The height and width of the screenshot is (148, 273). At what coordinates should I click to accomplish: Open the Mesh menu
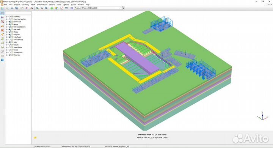(33, 5)
